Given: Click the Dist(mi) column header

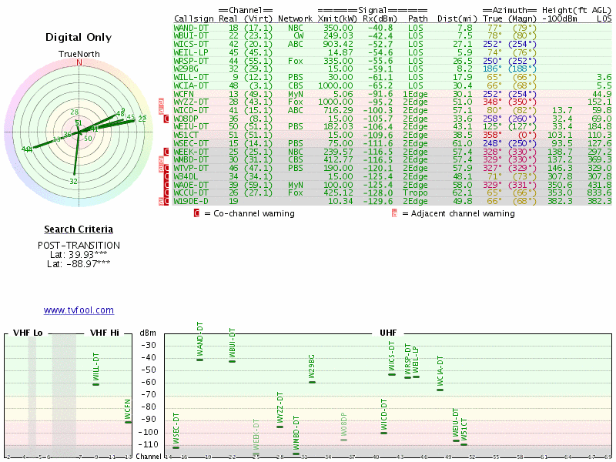Looking at the screenshot, I should pyautogui.click(x=457, y=18).
